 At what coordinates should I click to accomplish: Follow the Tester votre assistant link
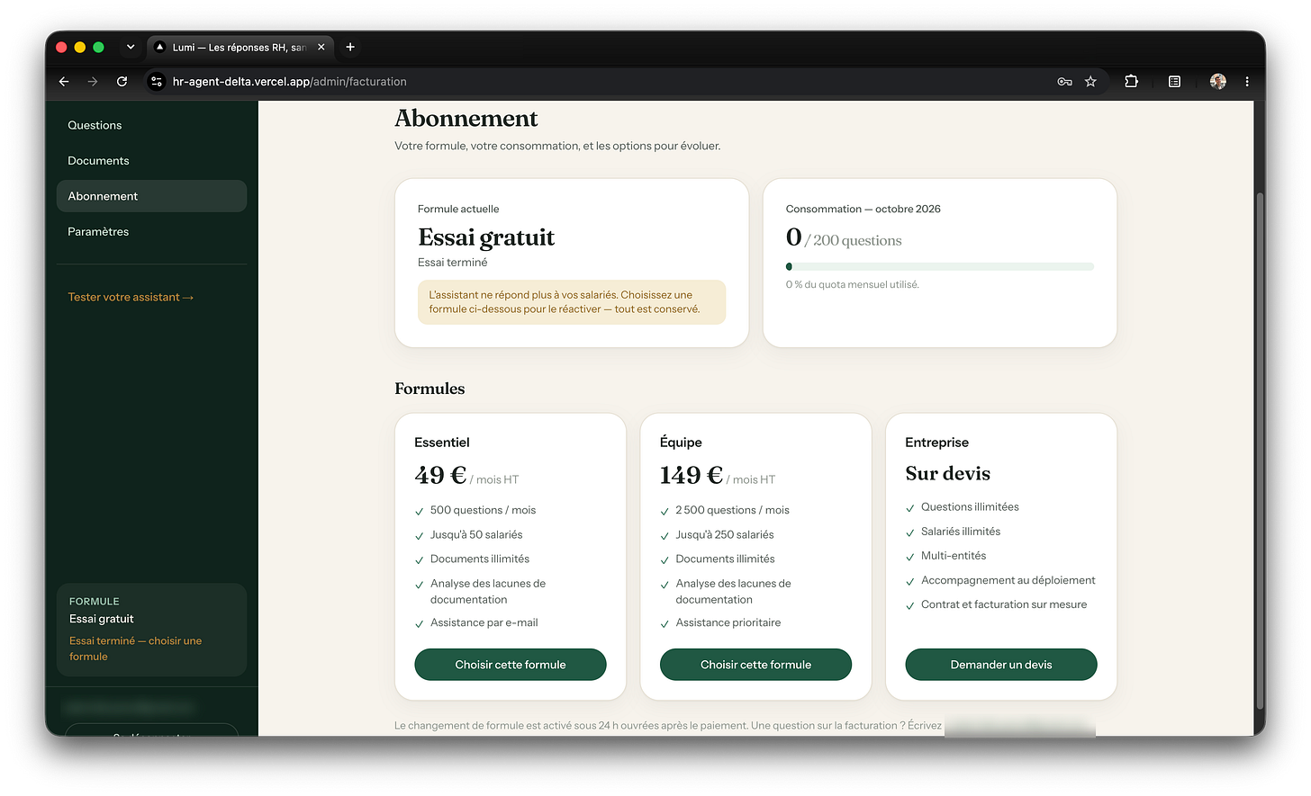(x=131, y=297)
